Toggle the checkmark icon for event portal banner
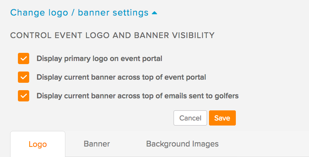The height and width of the screenshot is (157, 309). 23,77
